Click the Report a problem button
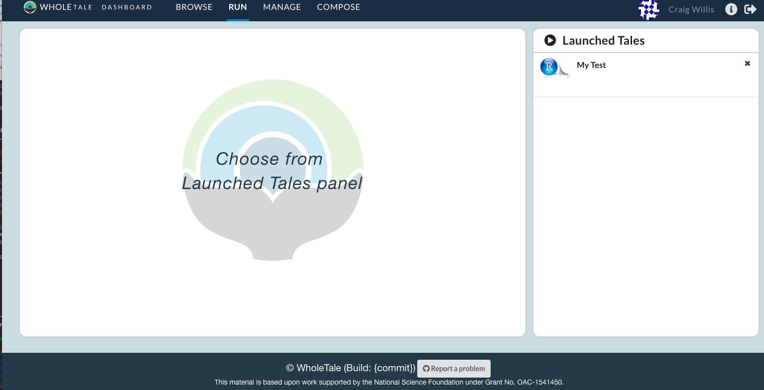This screenshot has height=390, width=764. coord(454,368)
